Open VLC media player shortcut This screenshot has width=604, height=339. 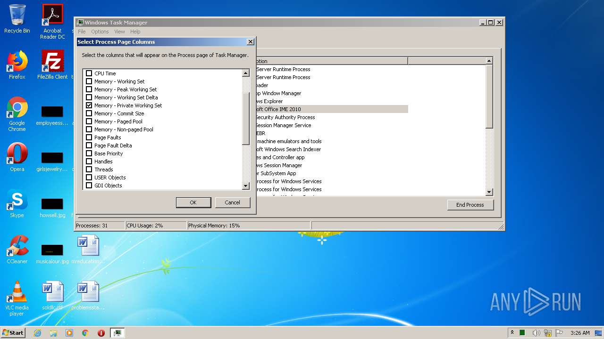coord(17,299)
